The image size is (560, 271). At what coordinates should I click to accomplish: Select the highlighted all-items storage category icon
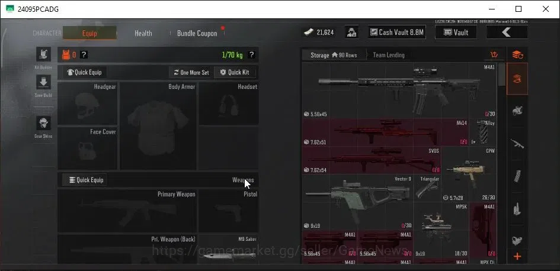(x=517, y=79)
